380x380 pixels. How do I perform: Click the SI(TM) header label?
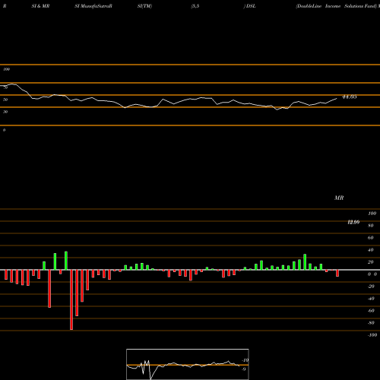tap(144, 6)
